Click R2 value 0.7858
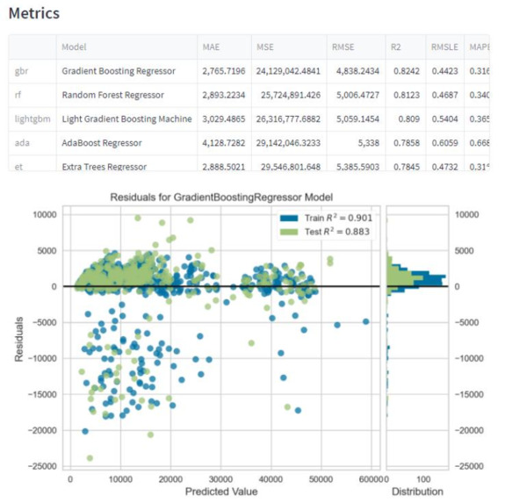 click(x=406, y=143)
